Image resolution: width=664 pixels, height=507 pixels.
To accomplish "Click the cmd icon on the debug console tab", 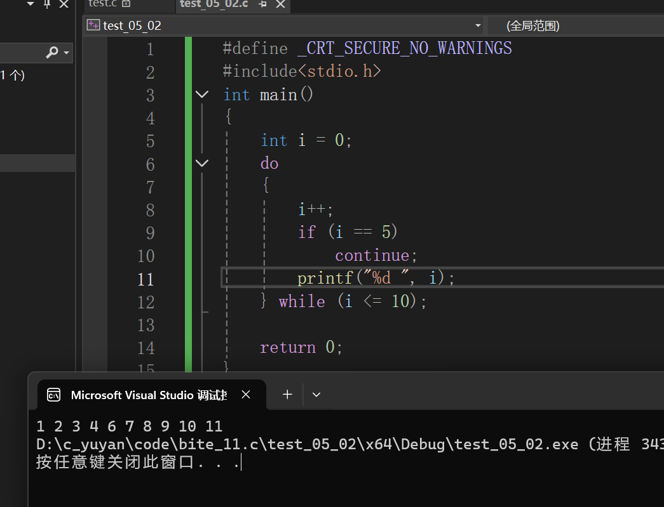I will [x=53, y=395].
